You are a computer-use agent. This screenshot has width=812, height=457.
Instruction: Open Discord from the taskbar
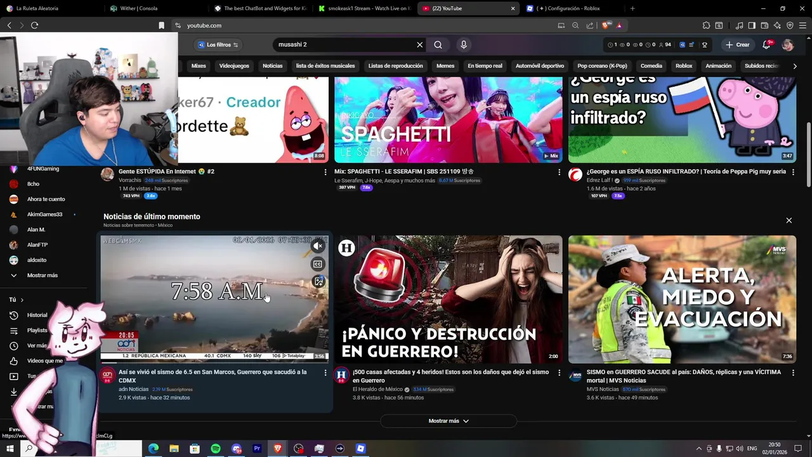tap(236, 449)
